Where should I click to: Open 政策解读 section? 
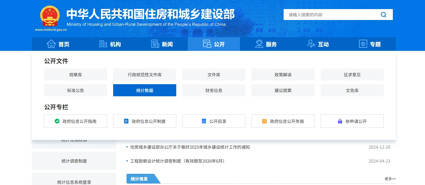pos(283,74)
